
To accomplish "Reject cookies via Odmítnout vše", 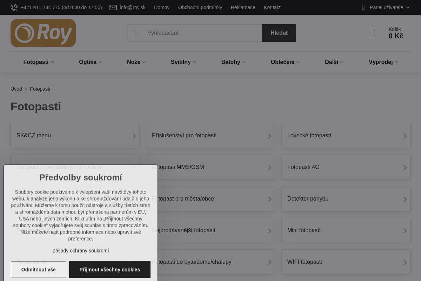I will [x=39, y=269].
